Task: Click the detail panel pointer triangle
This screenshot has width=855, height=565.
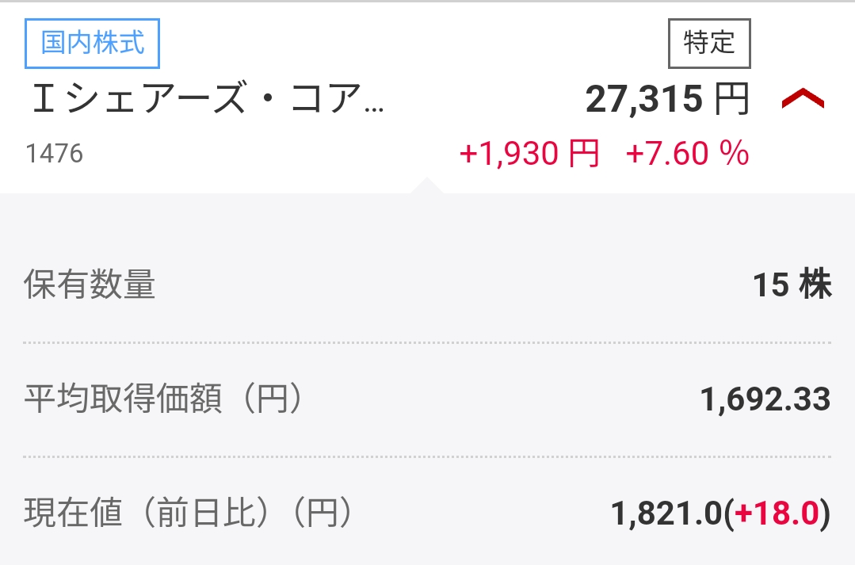Action: [427, 185]
